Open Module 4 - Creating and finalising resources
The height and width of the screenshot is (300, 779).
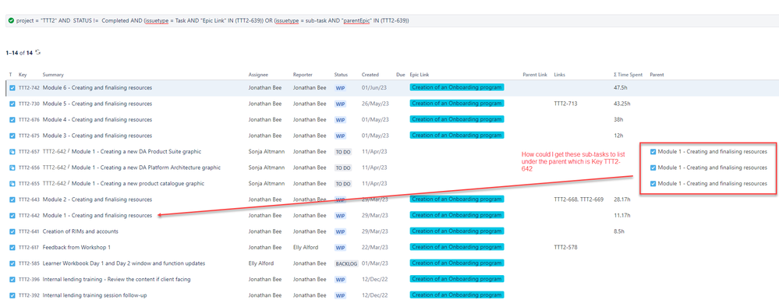coord(97,120)
